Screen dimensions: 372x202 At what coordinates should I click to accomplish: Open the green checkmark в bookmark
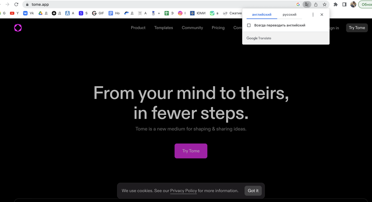pos(214,13)
